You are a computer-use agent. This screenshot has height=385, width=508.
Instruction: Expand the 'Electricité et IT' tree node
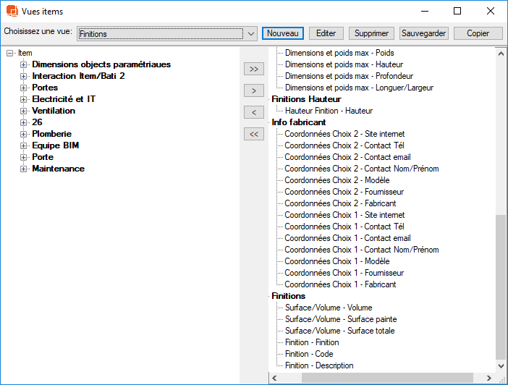[24, 99]
